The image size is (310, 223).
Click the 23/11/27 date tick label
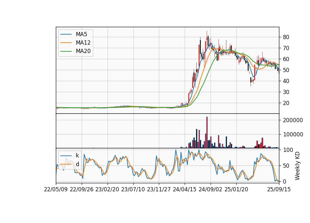pos(159,189)
